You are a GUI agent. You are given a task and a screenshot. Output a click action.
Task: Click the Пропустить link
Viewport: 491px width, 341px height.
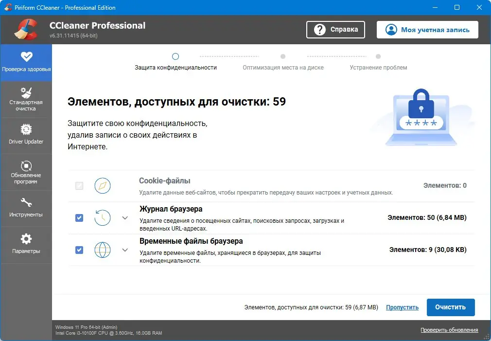402,307
